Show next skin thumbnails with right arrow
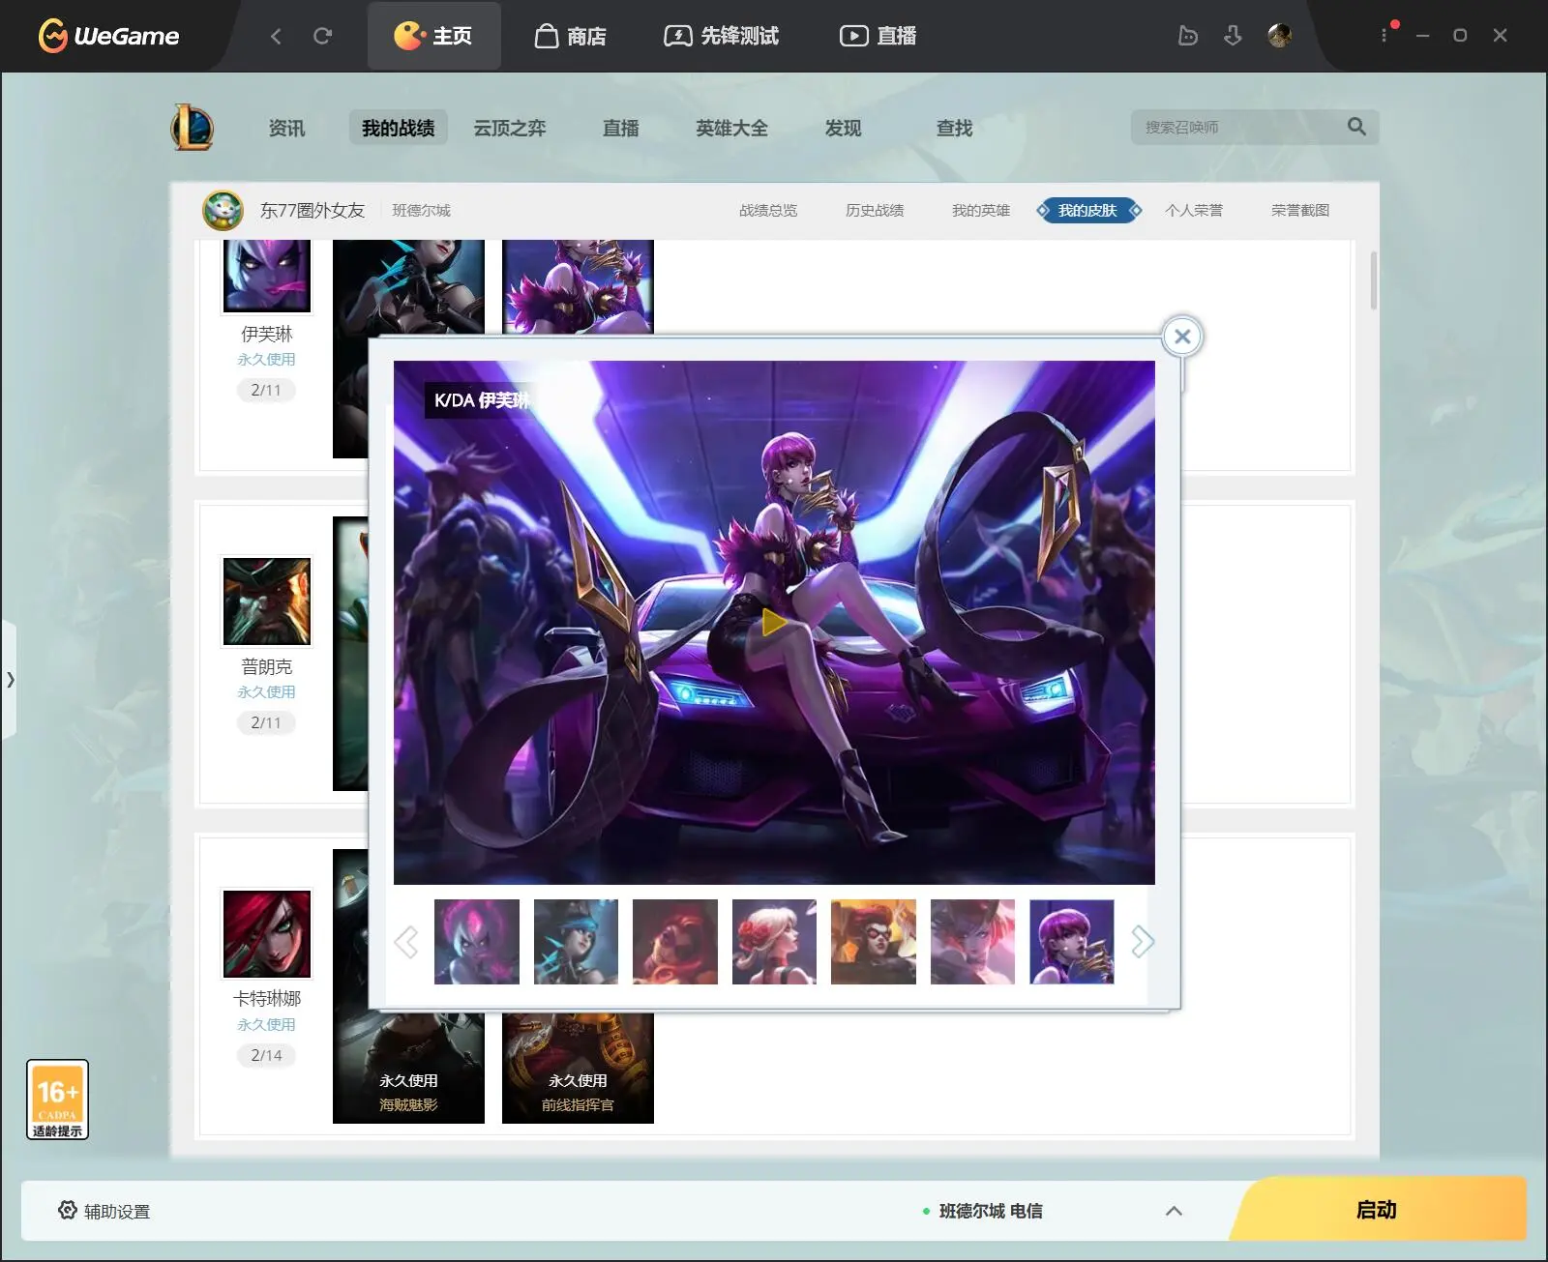The width and height of the screenshot is (1548, 1262). pyautogui.click(x=1143, y=941)
